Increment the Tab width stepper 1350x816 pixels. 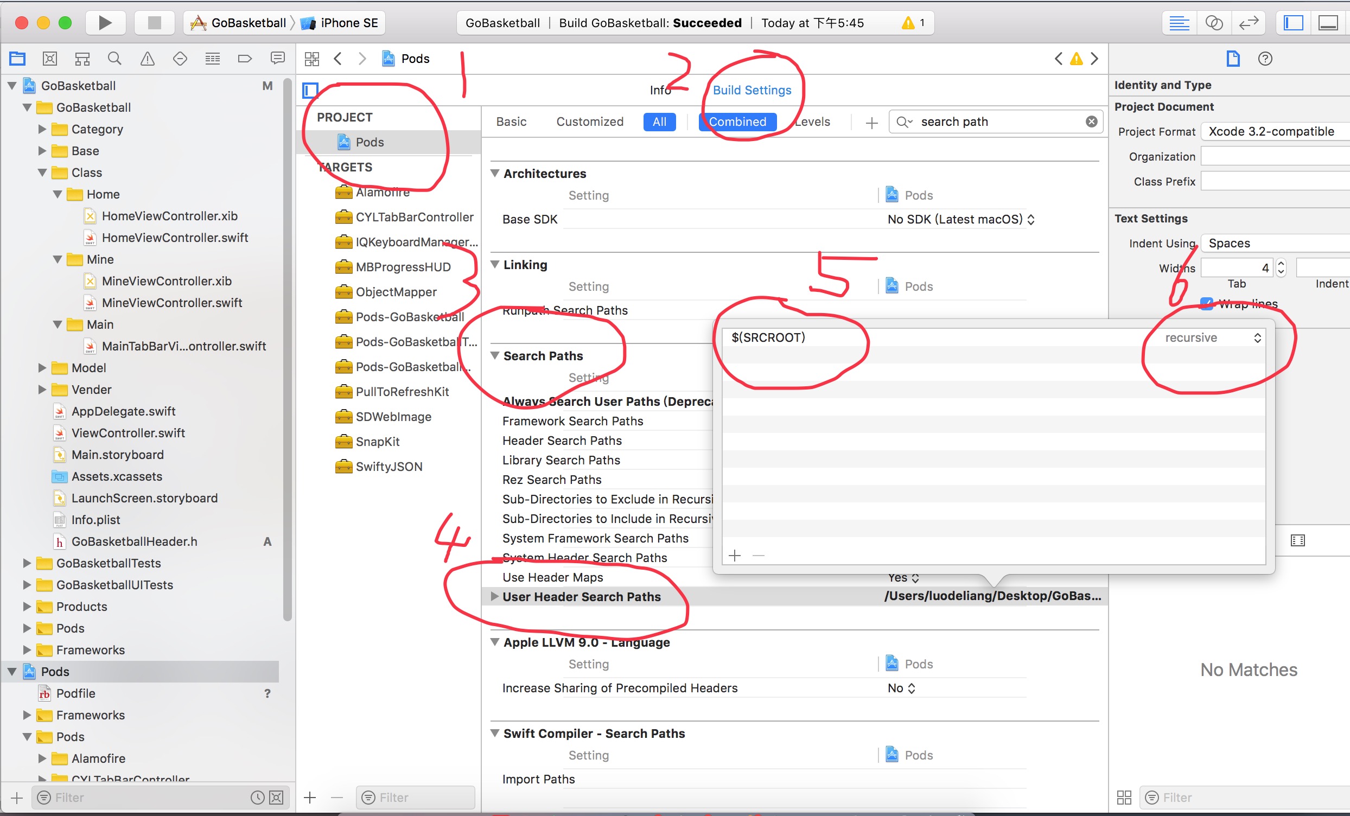pos(1281,264)
